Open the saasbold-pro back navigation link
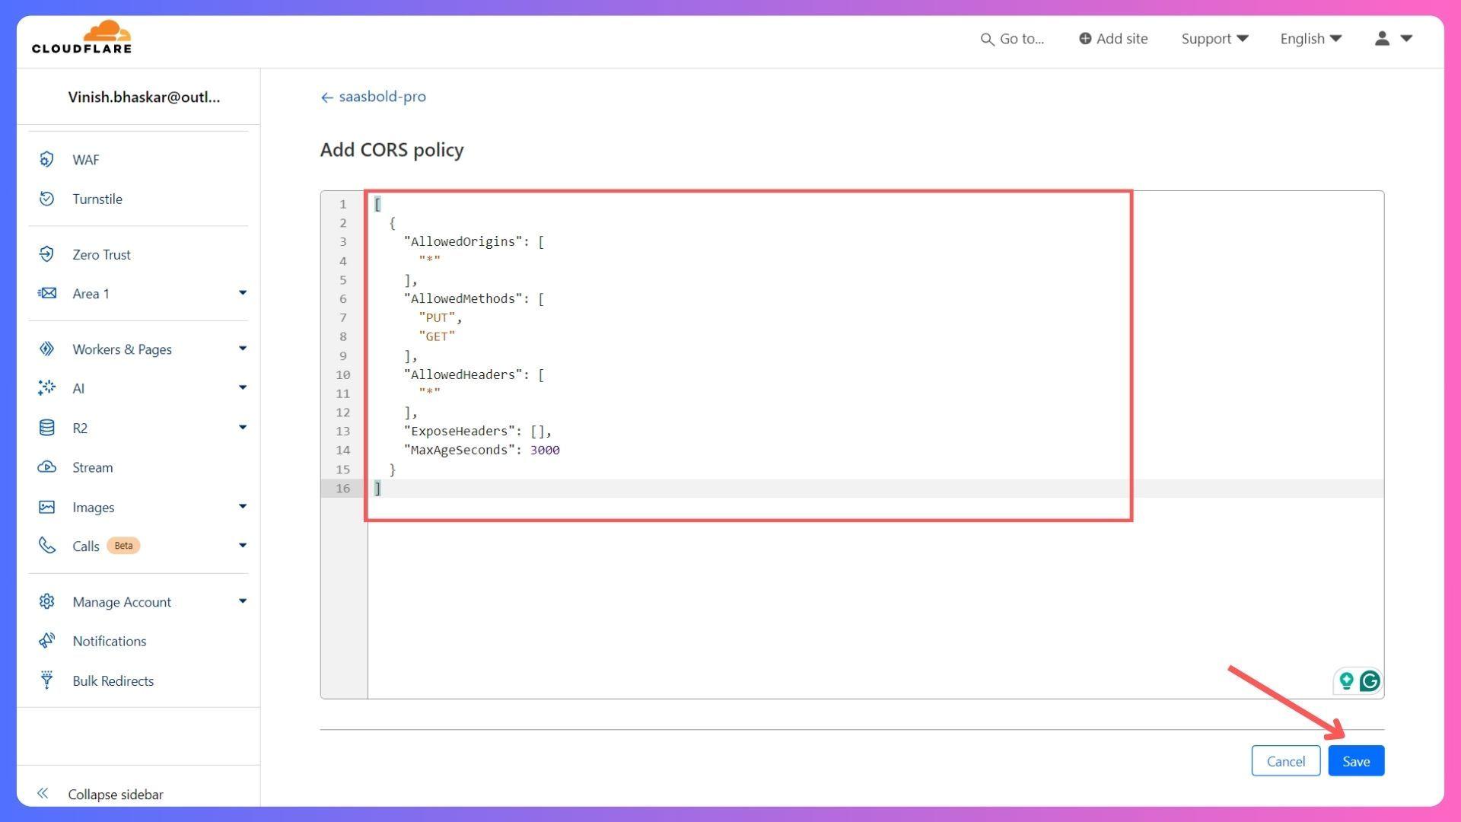Screen dimensions: 1461x822 (x=372, y=95)
